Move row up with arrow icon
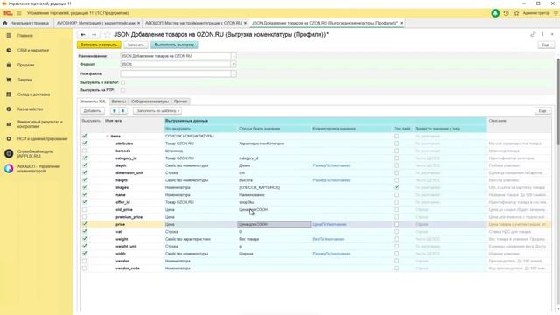 (115, 111)
